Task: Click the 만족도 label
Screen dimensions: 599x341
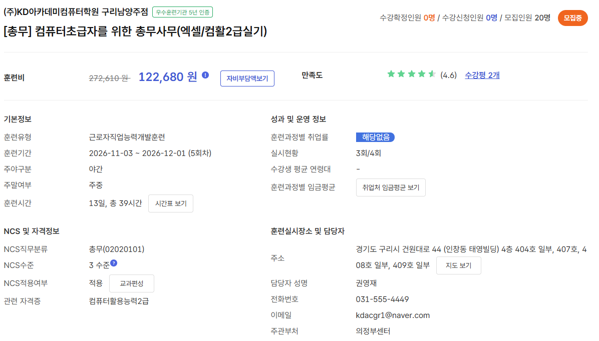Action: pos(312,75)
